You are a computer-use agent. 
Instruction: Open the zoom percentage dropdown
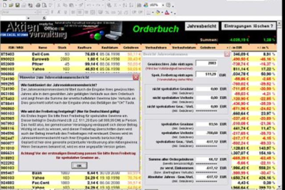point(163,5)
